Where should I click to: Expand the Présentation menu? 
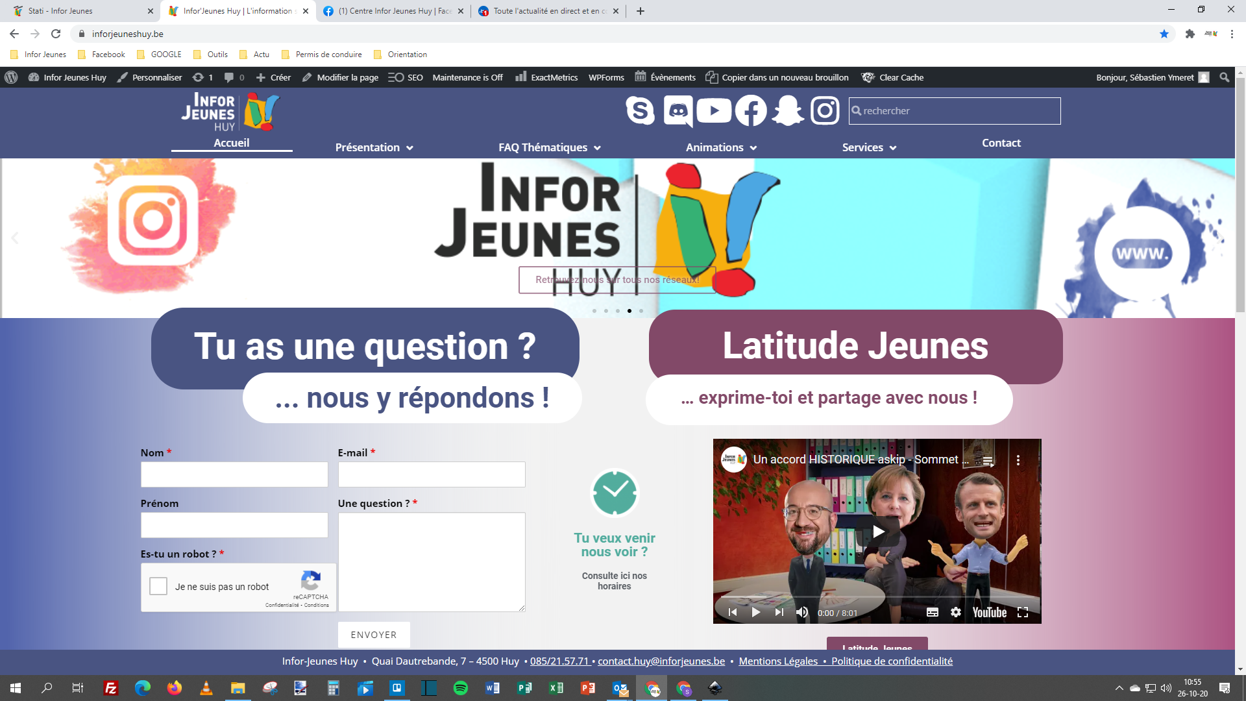coord(374,147)
